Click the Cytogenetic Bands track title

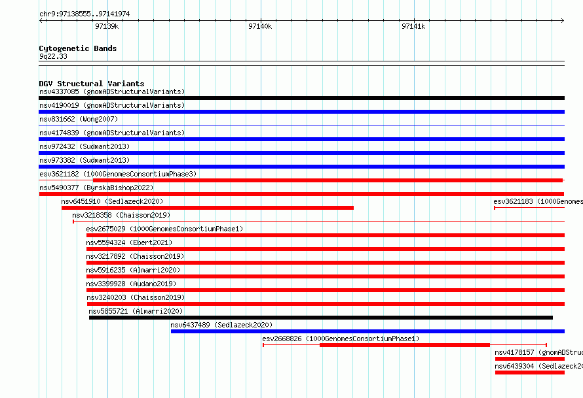(78, 48)
